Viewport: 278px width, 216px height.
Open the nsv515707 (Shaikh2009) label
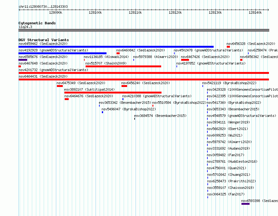(106, 63)
